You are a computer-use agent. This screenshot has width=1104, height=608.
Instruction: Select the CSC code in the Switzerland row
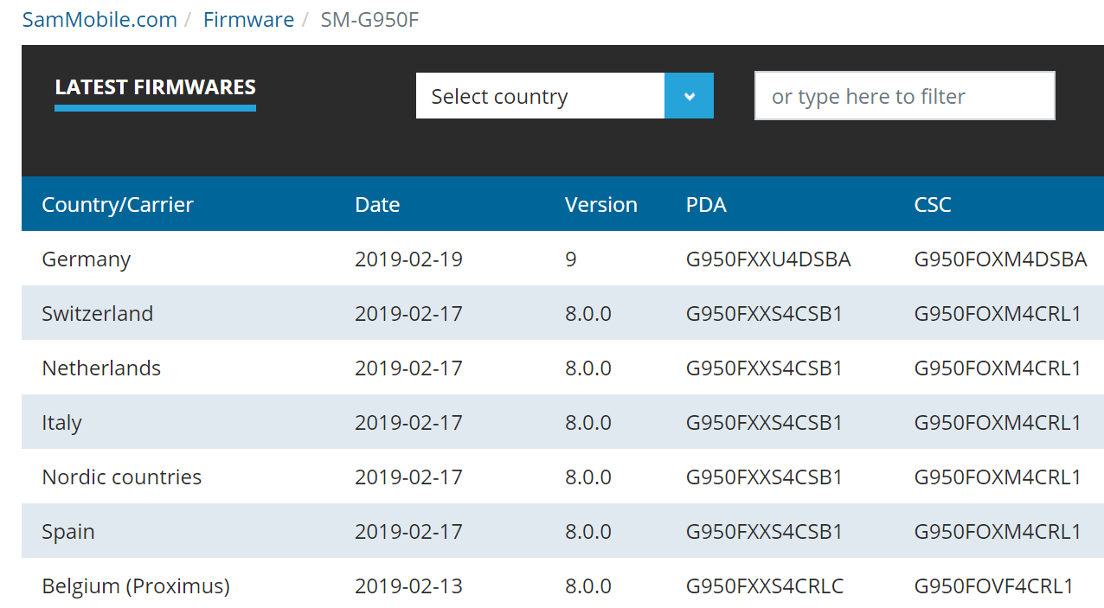(998, 314)
